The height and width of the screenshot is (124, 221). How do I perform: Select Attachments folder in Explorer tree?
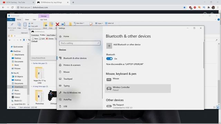point(18,55)
